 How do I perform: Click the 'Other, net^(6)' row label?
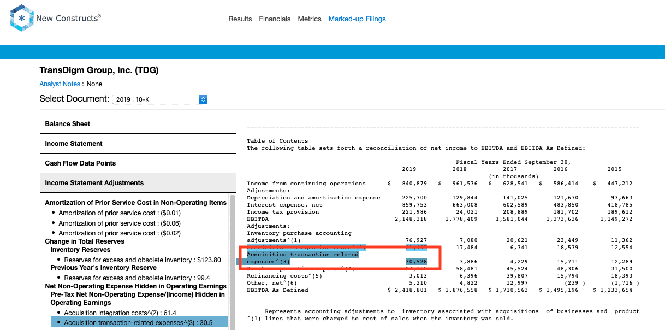pos(272,283)
